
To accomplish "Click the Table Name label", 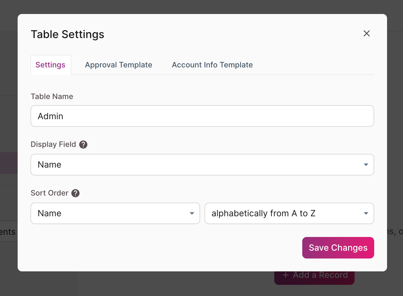I will point(52,97).
